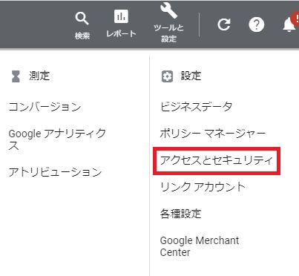Click the 設定 gear icon
The image size is (299, 276).
coord(167,76)
